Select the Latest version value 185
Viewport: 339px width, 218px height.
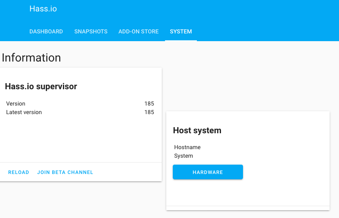[x=149, y=112]
